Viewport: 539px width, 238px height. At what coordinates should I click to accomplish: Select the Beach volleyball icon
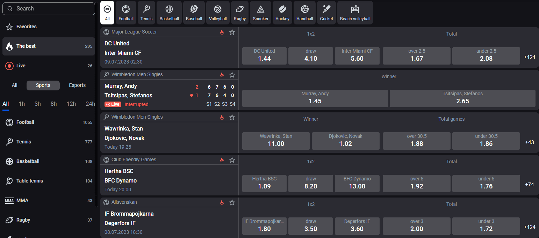(355, 12)
